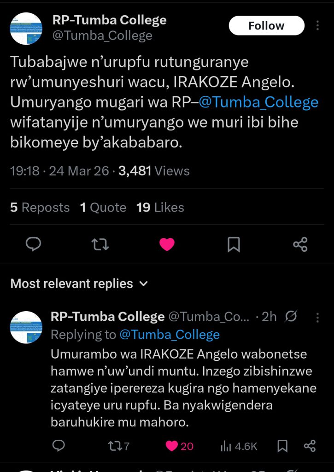The image size is (334, 472).
Task: Bookmark the reply post
Action: (x=282, y=446)
